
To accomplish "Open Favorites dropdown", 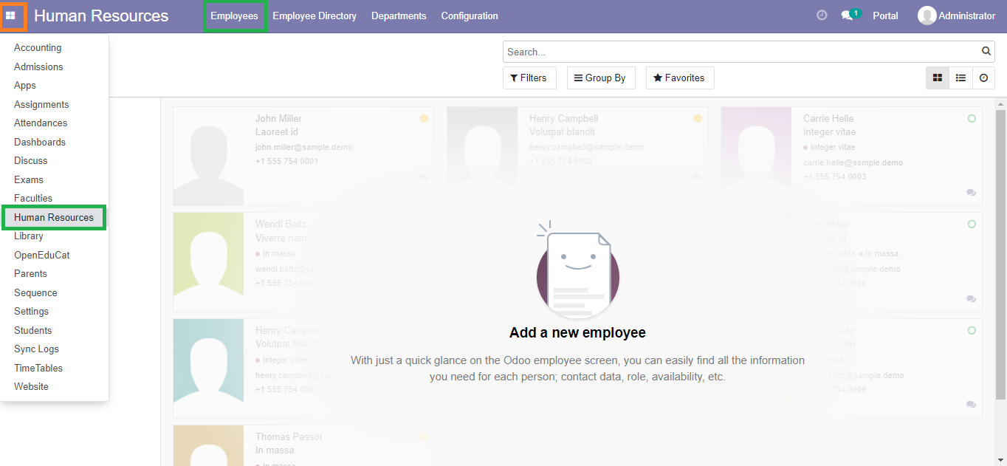I will (680, 78).
